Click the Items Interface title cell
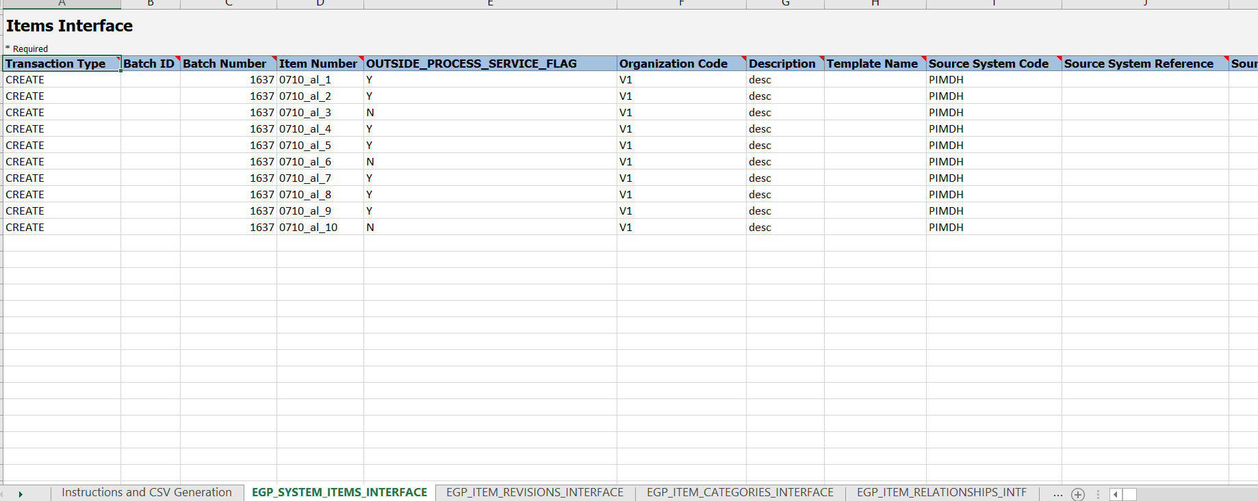Viewport: 1258px width, 501px height. [x=69, y=26]
